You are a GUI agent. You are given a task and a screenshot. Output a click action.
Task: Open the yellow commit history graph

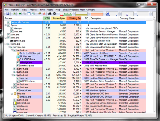(81, 14)
